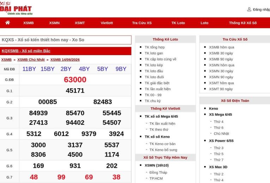Viewport: 270px width, 183px height.
Task: Click the home icon in navigation bar
Action: (x=7, y=23)
